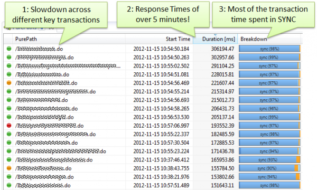The width and height of the screenshot is (317, 190).
Task: Click breakdown bar of 205137.14 ms row
Action: (269, 117)
